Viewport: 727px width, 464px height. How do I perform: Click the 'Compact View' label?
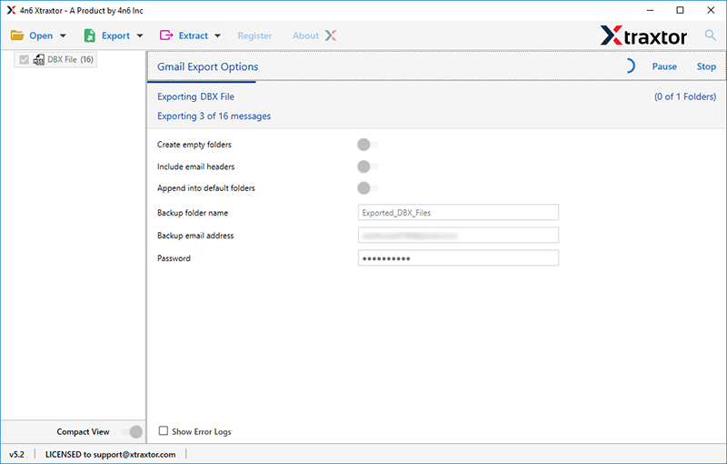click(83, 432)
